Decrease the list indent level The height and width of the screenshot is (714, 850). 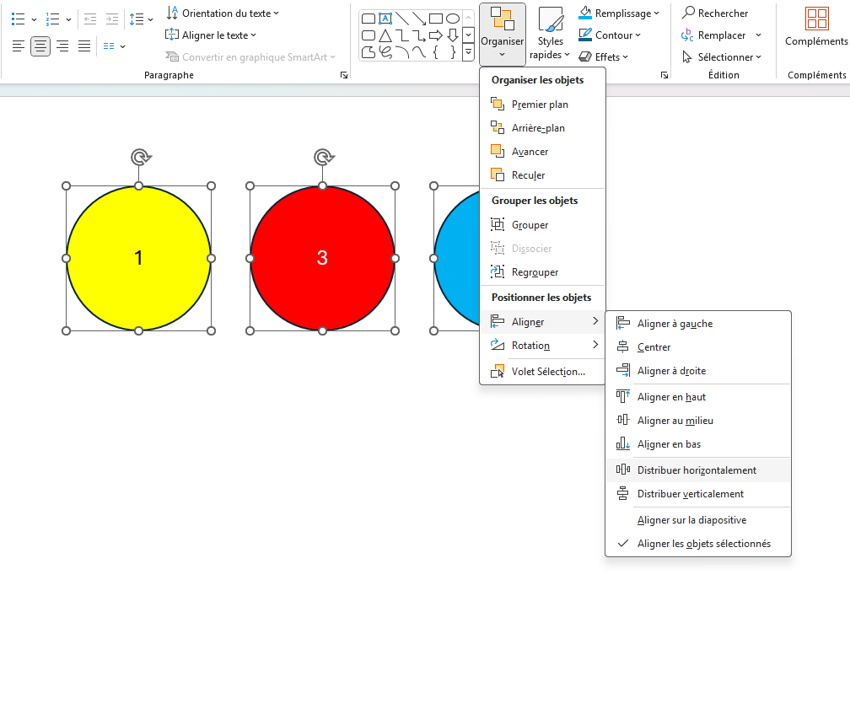pos(90,19)
